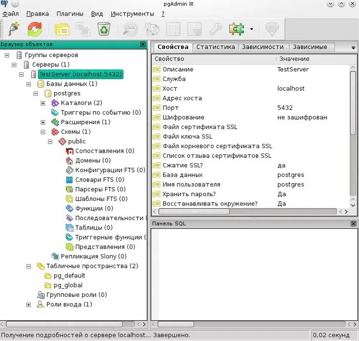Click the guru hint face icon
359x341 pixels.
point(272,29)
